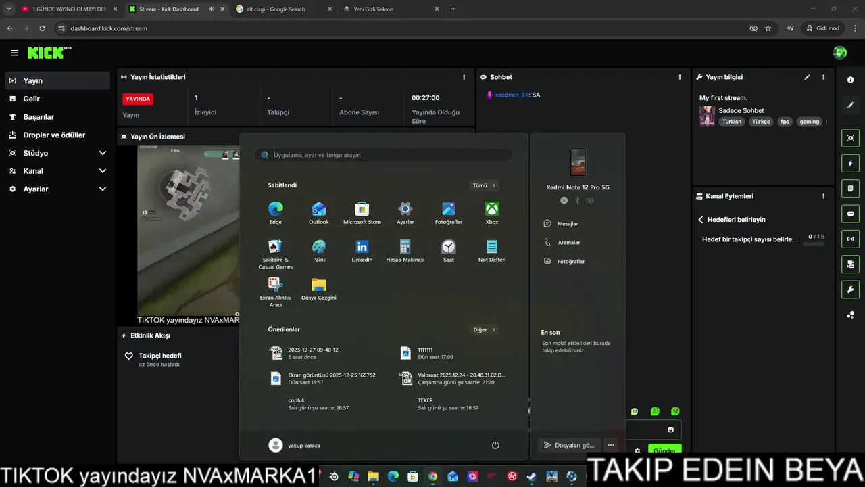
Task: Click the pencil edit icon in right rail
Action: pyautogui.click(x=850, y=106)
